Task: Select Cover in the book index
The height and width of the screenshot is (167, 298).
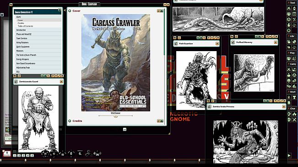Action: pyautogui.click(x=20, y=20)
